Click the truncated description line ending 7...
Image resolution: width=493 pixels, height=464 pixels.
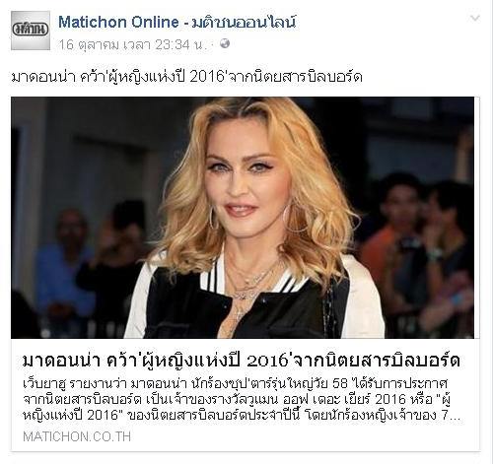(242, 415)
